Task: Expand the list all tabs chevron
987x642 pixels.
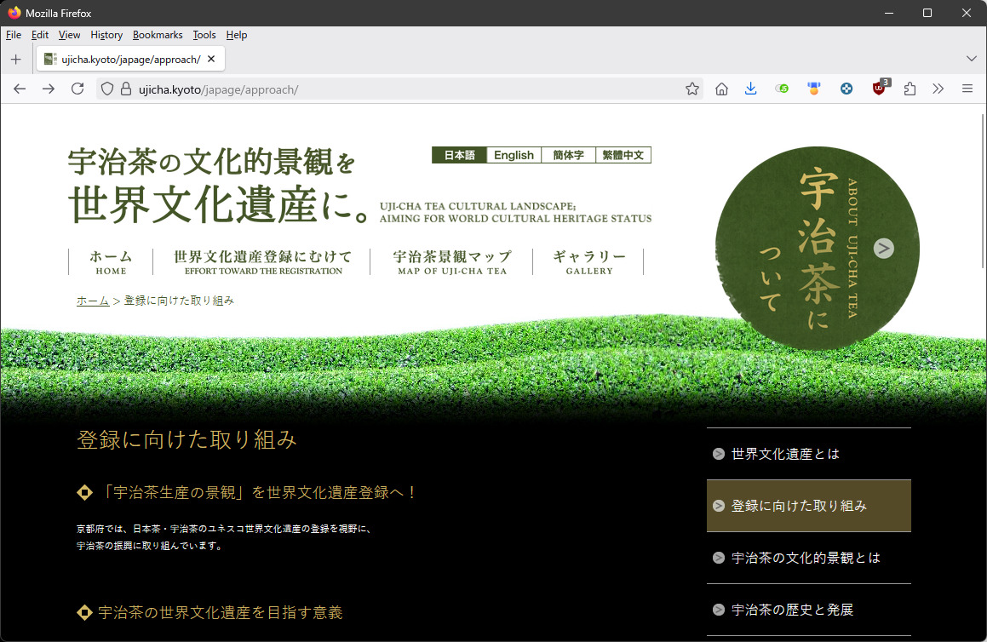Action: 972,59
